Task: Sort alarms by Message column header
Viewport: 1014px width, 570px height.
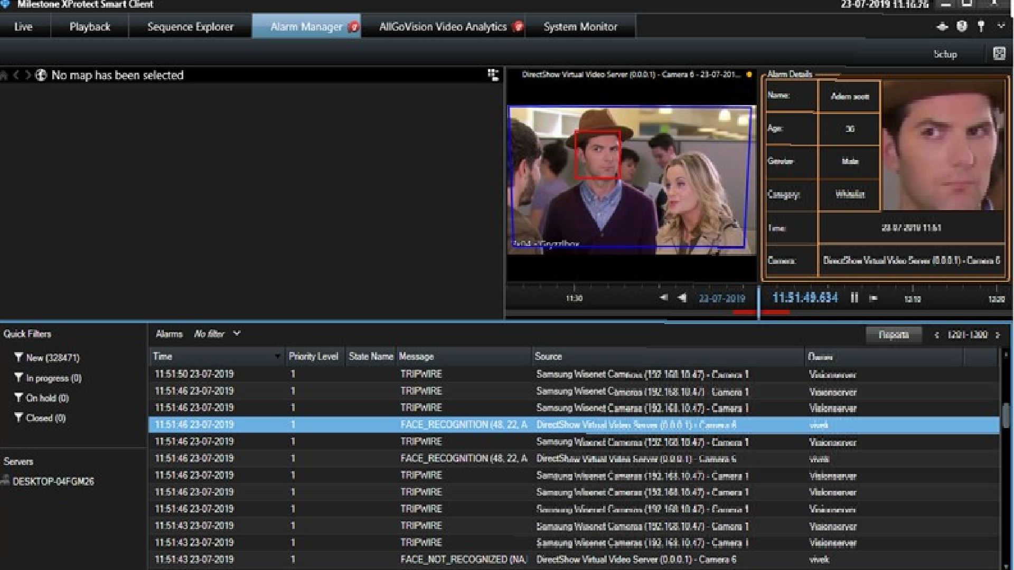Action: tap(464, 357)
